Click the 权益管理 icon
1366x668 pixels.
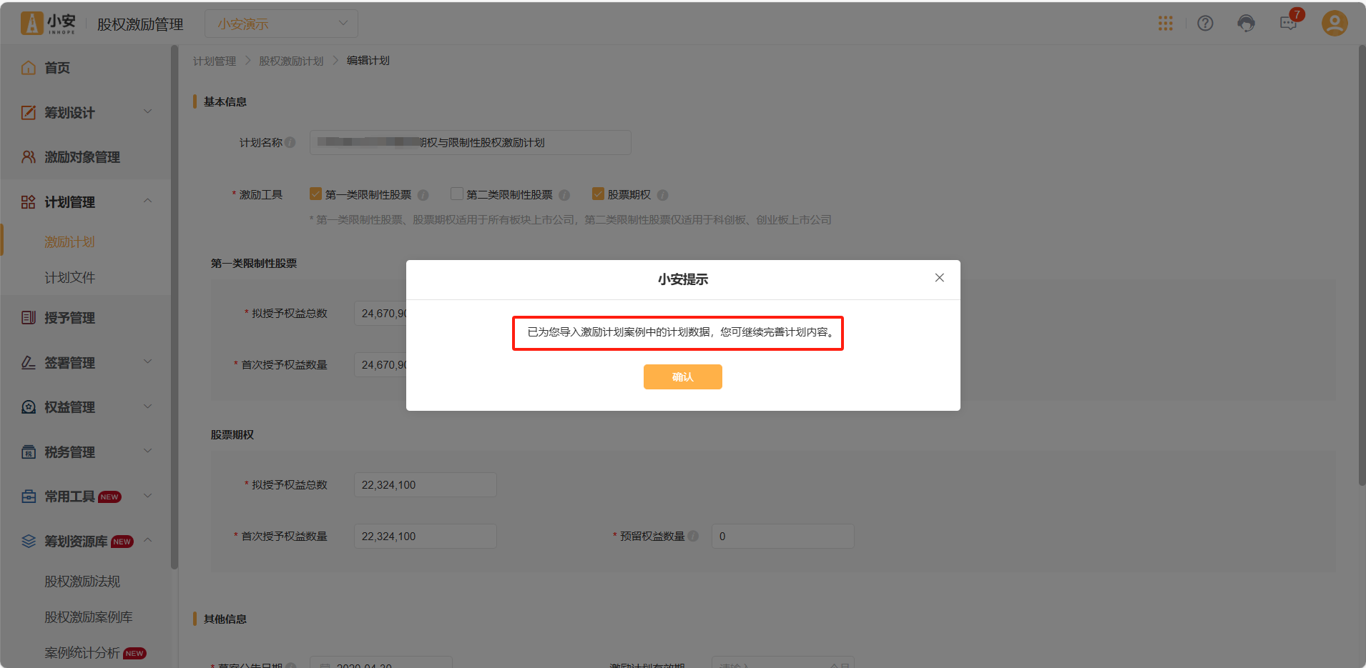click(x=29, y=407)
